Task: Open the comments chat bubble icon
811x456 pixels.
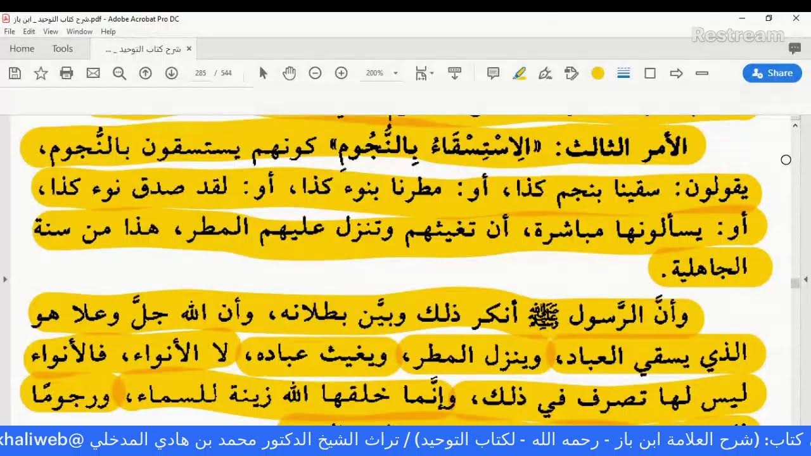Action: click(x=795, y=48)
